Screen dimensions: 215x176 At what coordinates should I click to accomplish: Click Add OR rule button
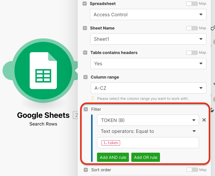pos(146,157)
